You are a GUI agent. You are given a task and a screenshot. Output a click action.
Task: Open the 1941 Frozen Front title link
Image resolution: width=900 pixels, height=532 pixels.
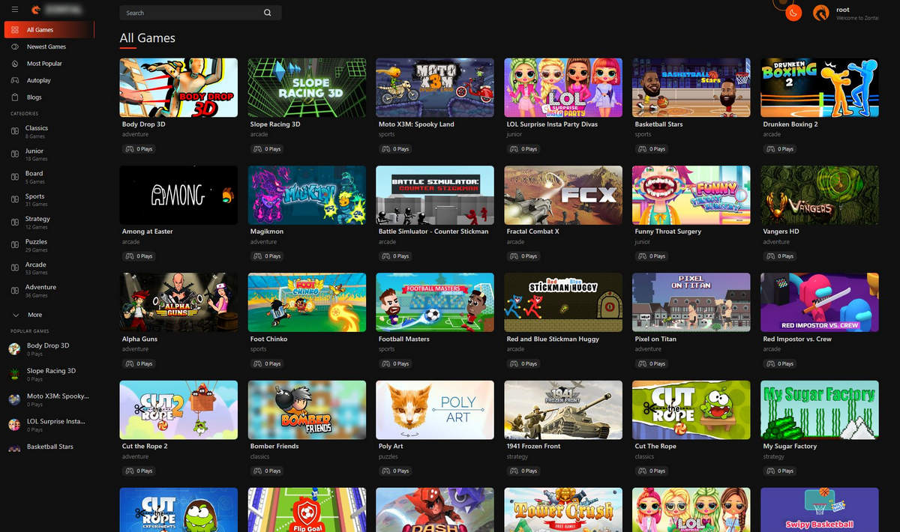[533, 446]
